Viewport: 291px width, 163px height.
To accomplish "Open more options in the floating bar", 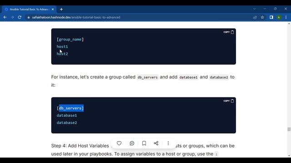I will [168, 143].
